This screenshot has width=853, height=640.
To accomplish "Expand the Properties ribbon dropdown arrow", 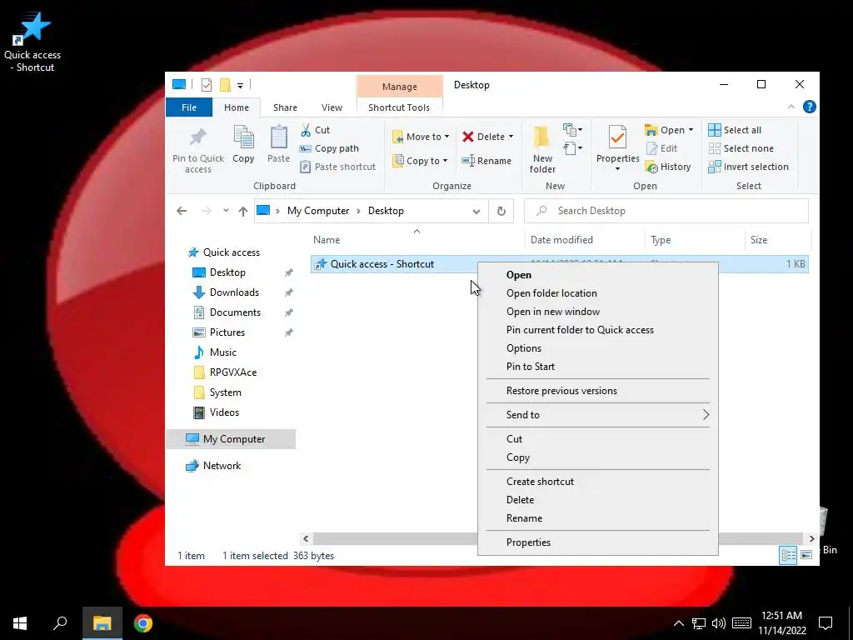I will (617, 169).
